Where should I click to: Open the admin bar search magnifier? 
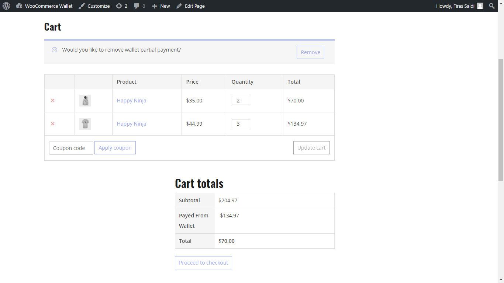pos(492,6)
